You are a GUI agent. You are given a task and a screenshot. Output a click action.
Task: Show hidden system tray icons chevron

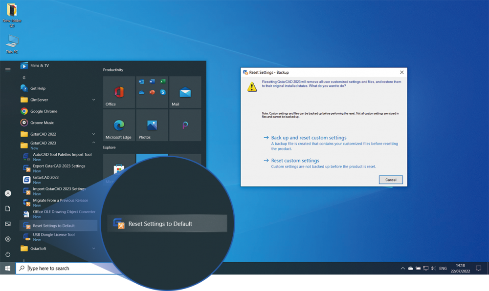[402, 268]
